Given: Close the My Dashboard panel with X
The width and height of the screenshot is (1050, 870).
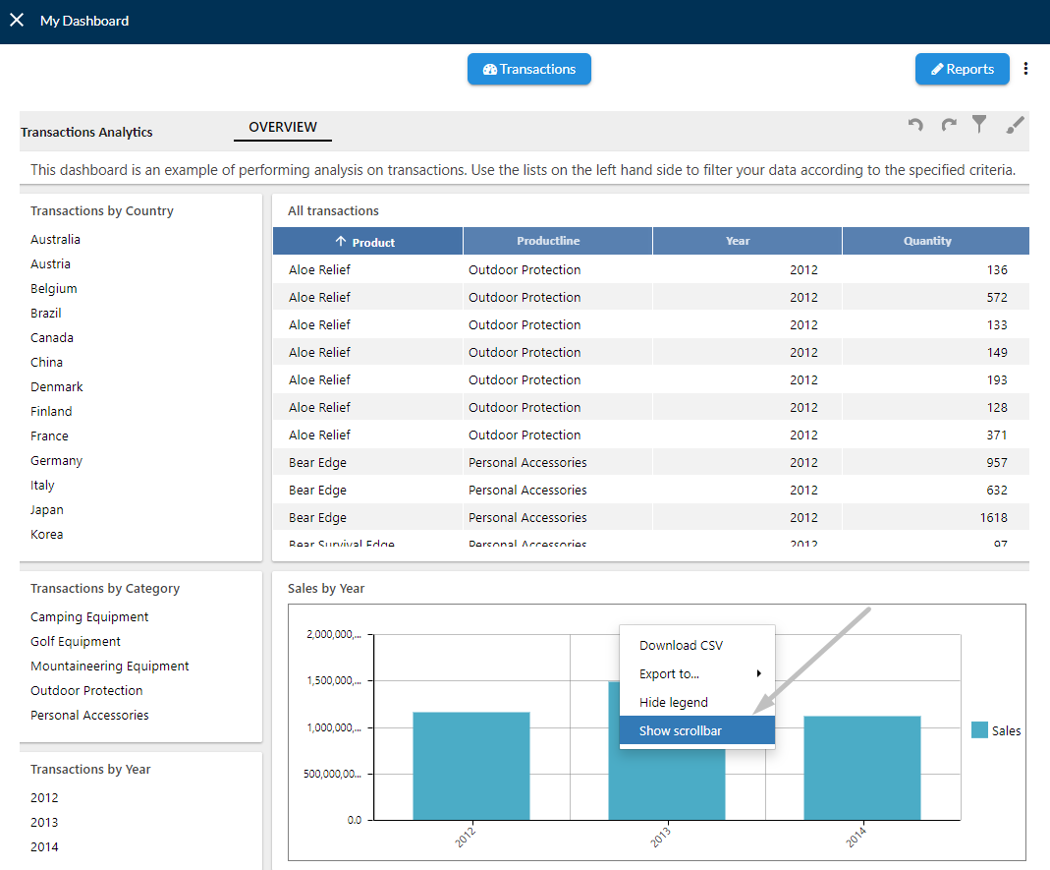Looking at the screenshot, I should 17,20.
